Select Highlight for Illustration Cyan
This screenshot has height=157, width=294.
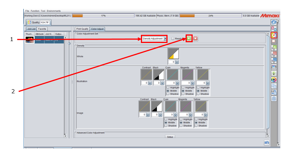click(168, 88)
